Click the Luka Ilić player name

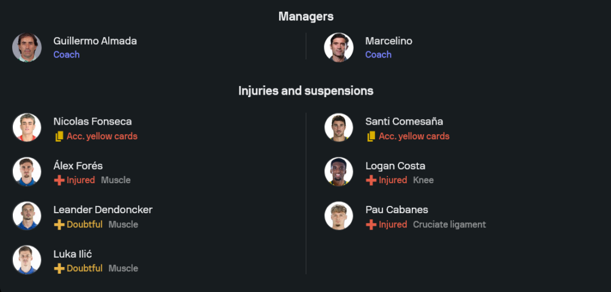coord(73,254)
